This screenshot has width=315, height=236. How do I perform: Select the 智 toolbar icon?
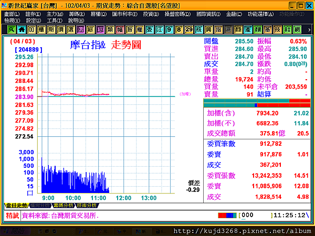(x=130, y=30)
